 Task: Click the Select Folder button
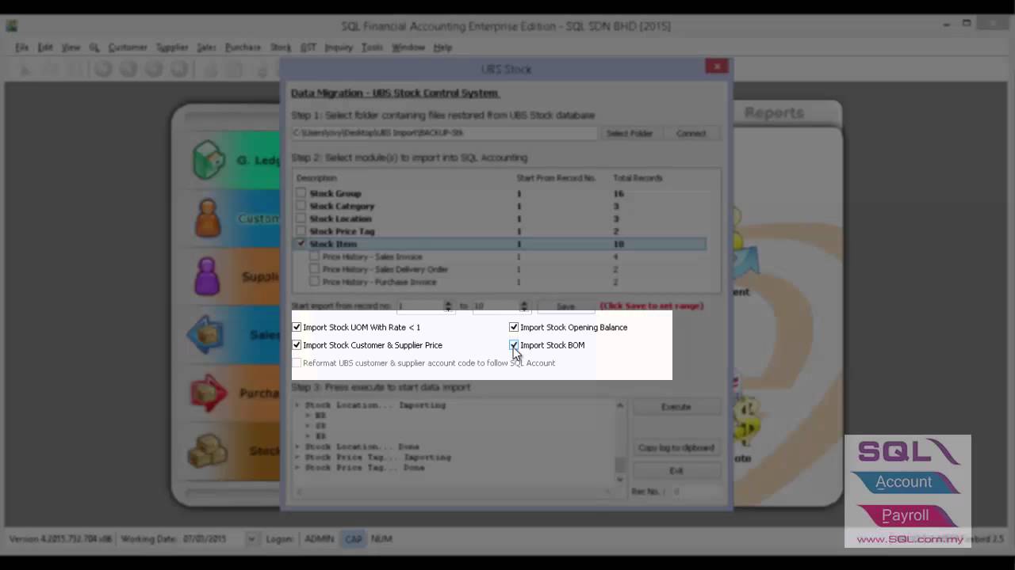point(630,133)
